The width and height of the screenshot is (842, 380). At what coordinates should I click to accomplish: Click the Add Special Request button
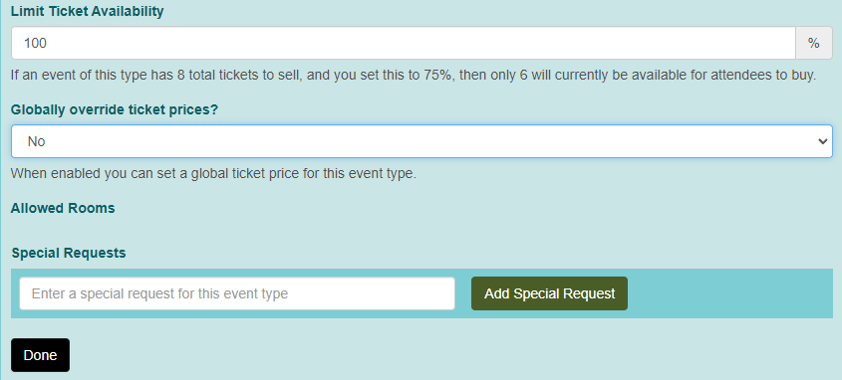(x=549, y=293)
